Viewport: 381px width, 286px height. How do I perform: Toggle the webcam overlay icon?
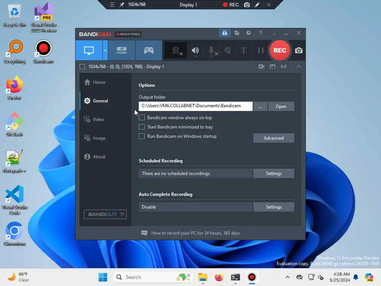pos(176,51)
